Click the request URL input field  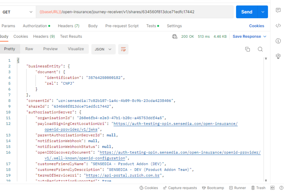(x=134, y=12)
